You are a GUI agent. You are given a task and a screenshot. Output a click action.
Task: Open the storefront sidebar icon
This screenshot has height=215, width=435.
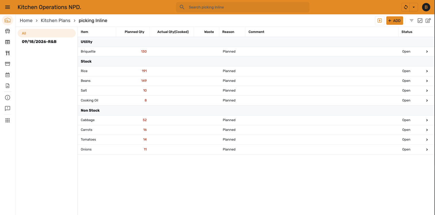(7, 64)
